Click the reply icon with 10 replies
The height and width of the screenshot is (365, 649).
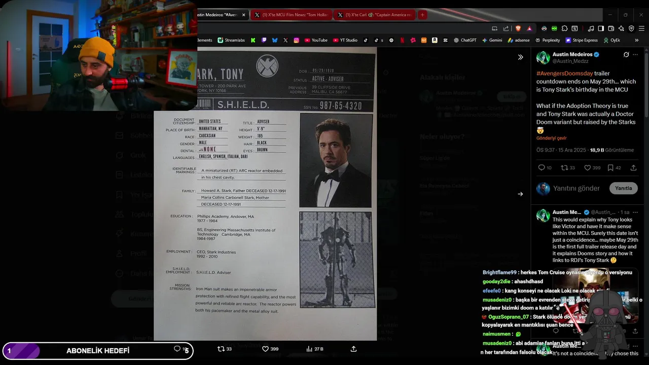pyautogui.click(x=545, y=168)
